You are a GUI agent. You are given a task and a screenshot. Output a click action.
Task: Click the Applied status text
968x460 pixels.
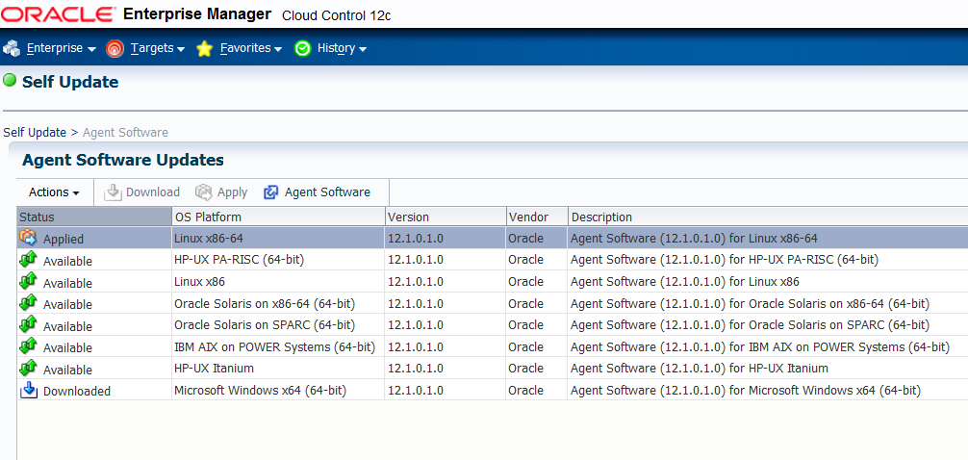click(x=63, y=240)
